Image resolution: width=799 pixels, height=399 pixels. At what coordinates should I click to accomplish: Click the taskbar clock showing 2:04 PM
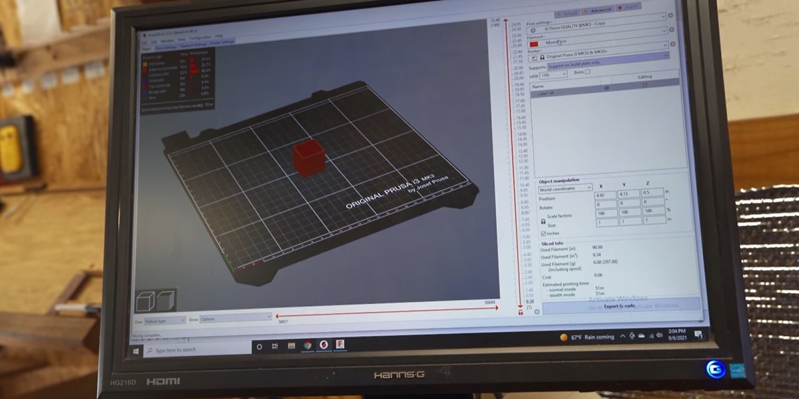[x=677, y=334]
